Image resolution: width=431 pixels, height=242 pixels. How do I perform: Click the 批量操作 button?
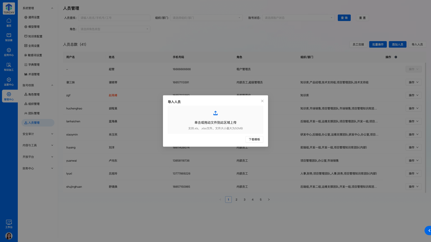point(378,44)
